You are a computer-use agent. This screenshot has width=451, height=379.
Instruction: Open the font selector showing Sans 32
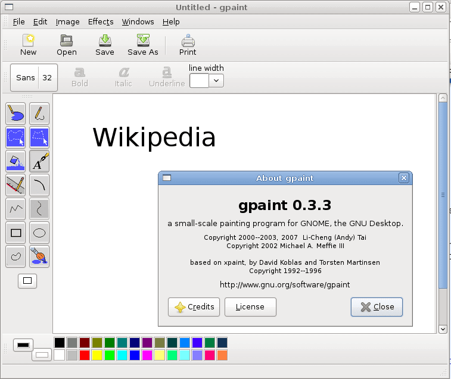click(x=34, y=77)
